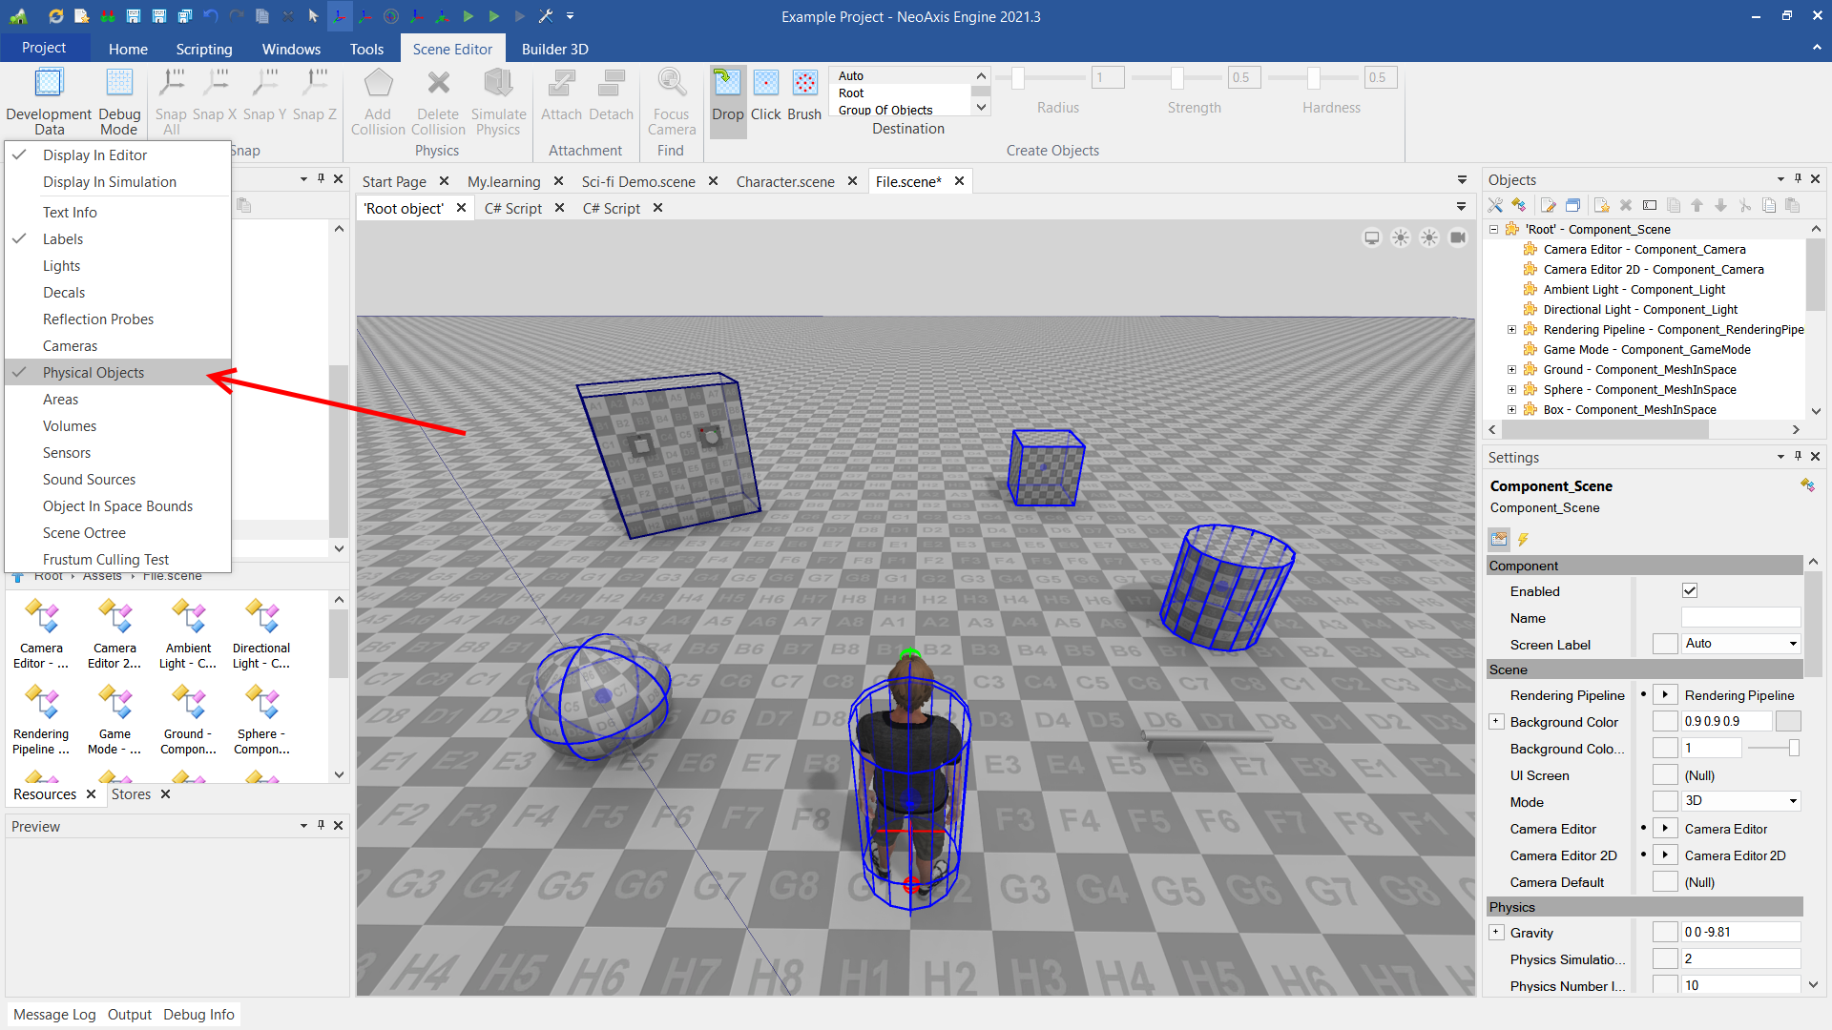Screen dimensions: 1832x1030
Task: Click Directional Light resource thumbnail
Action: coord(261,618)
